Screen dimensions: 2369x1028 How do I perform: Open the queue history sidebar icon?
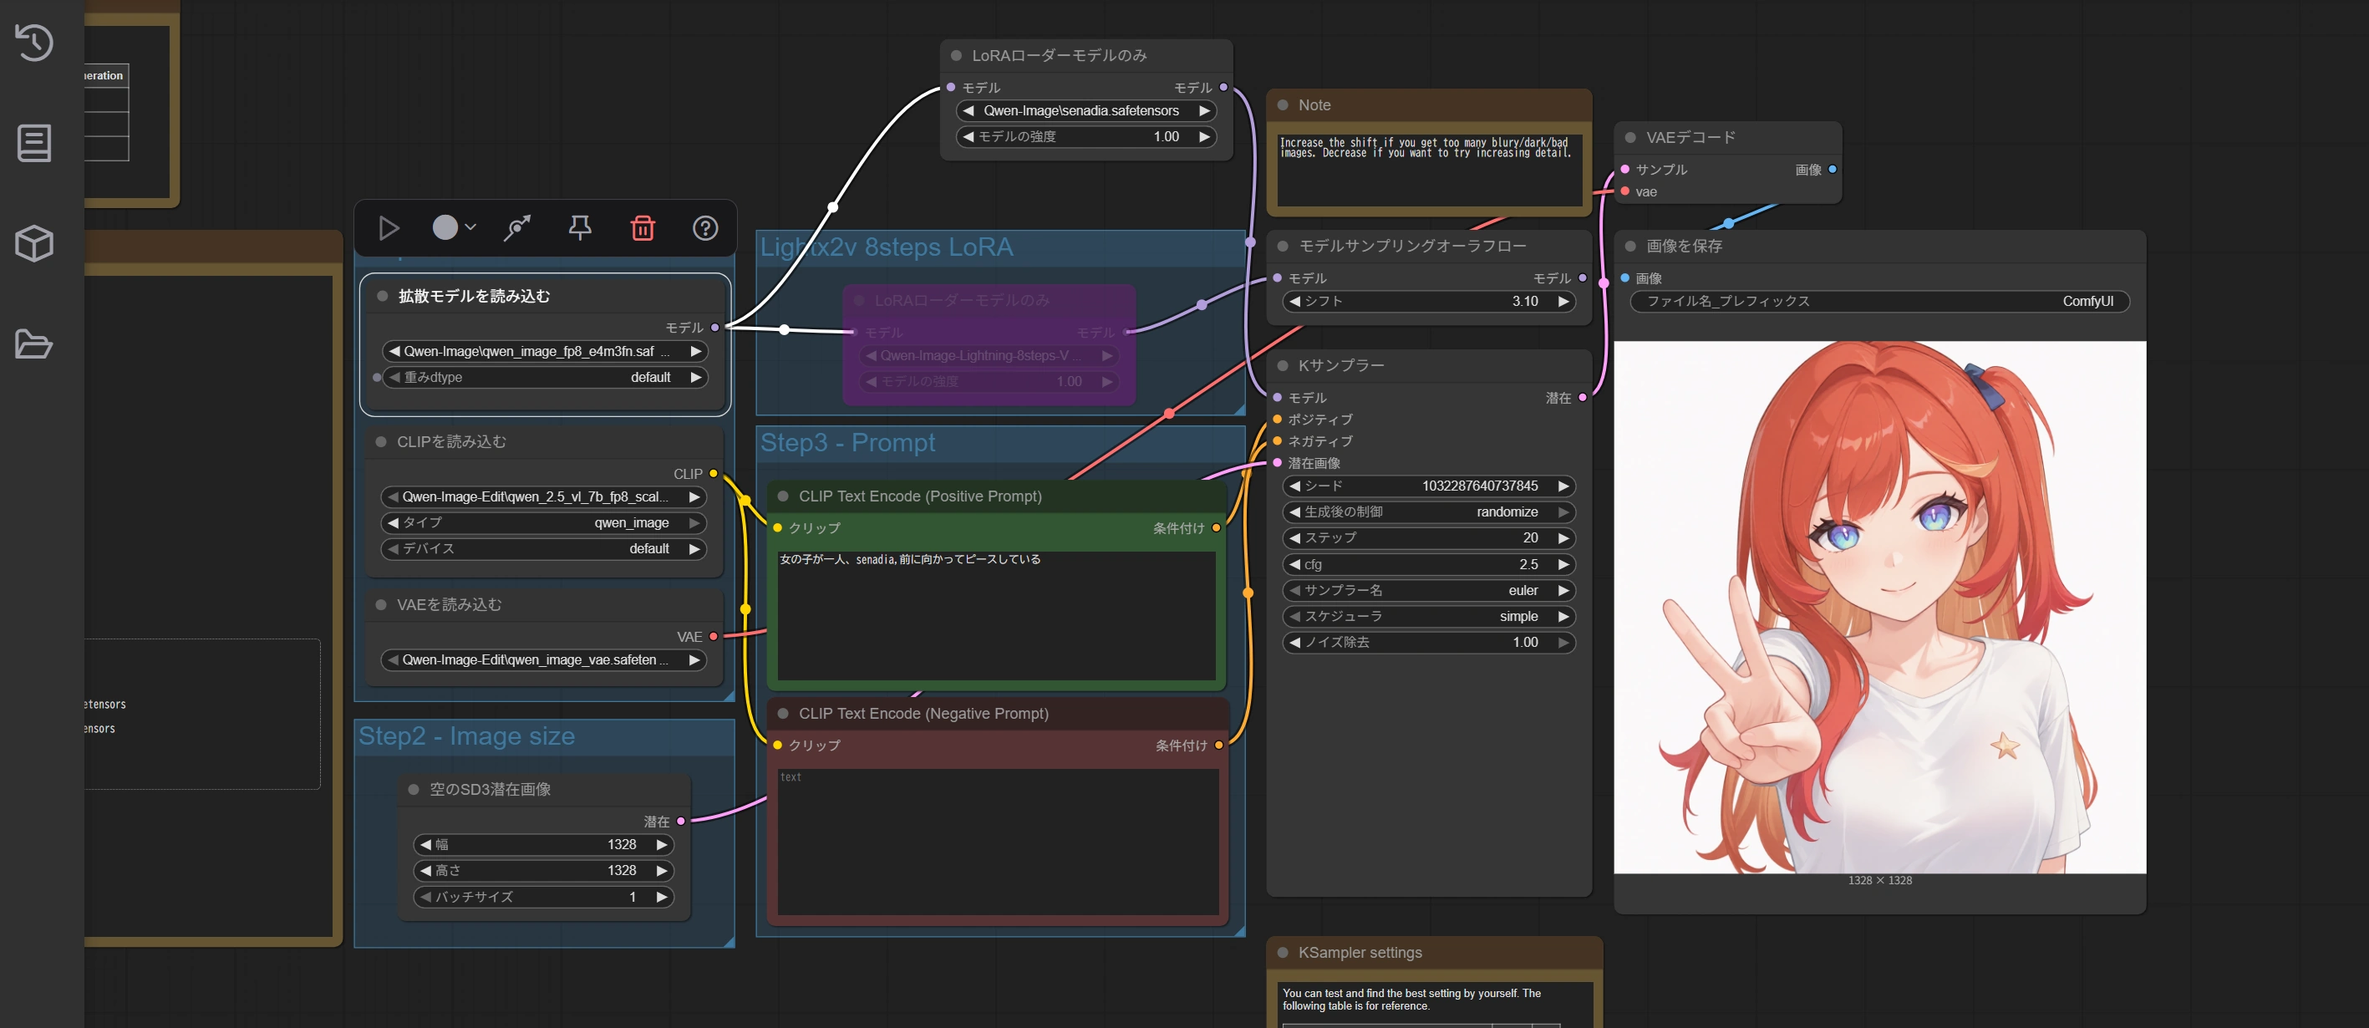(x=34, y=43)
